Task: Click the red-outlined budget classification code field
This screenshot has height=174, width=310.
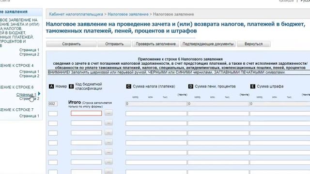Action: coord(86,113)
